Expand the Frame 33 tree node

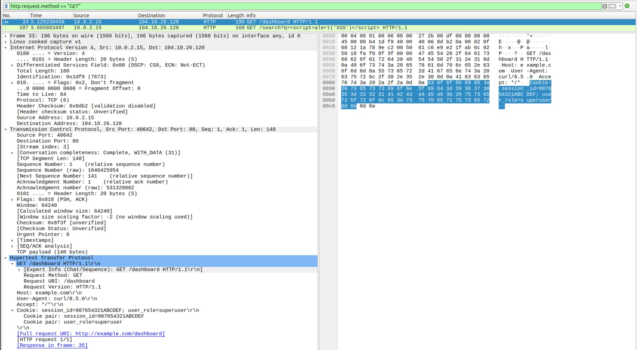[x=6, y=36]
